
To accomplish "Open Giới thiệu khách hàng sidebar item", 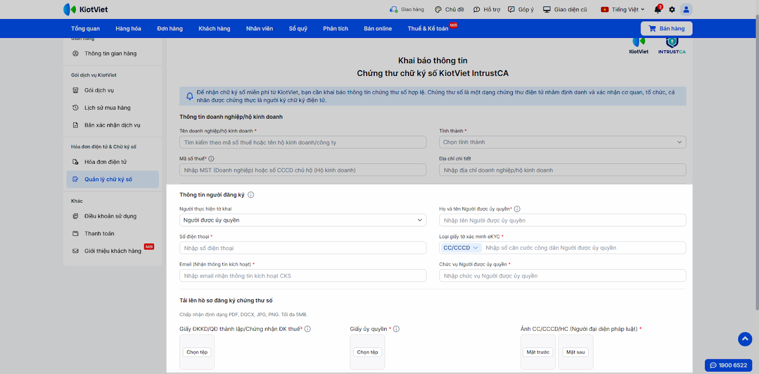I will click(112, 251).
